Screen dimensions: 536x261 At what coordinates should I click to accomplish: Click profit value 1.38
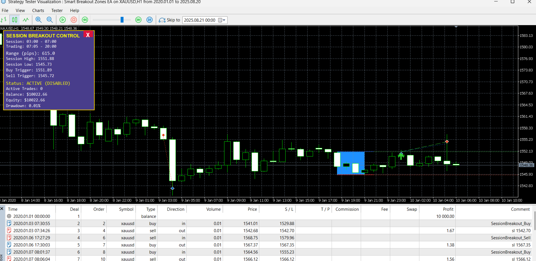(x=450, y=245)
